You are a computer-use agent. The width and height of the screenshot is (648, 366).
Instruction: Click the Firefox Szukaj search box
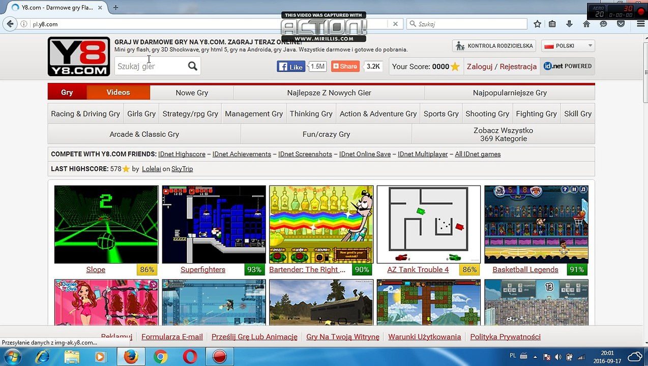coord(467,24)
